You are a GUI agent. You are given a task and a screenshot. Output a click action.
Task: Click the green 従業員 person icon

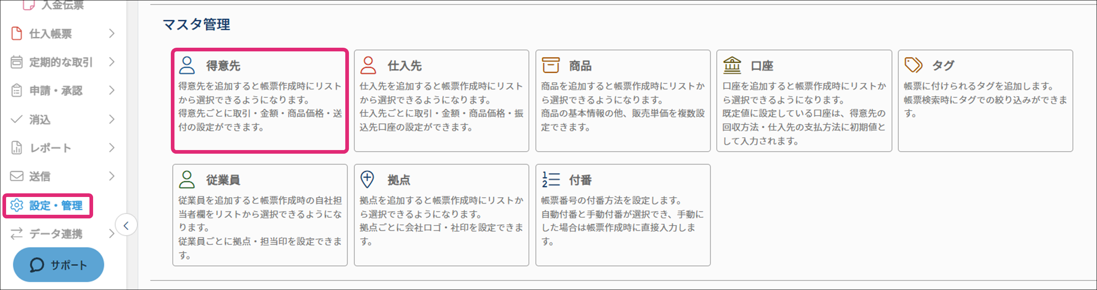click(187, 180)
